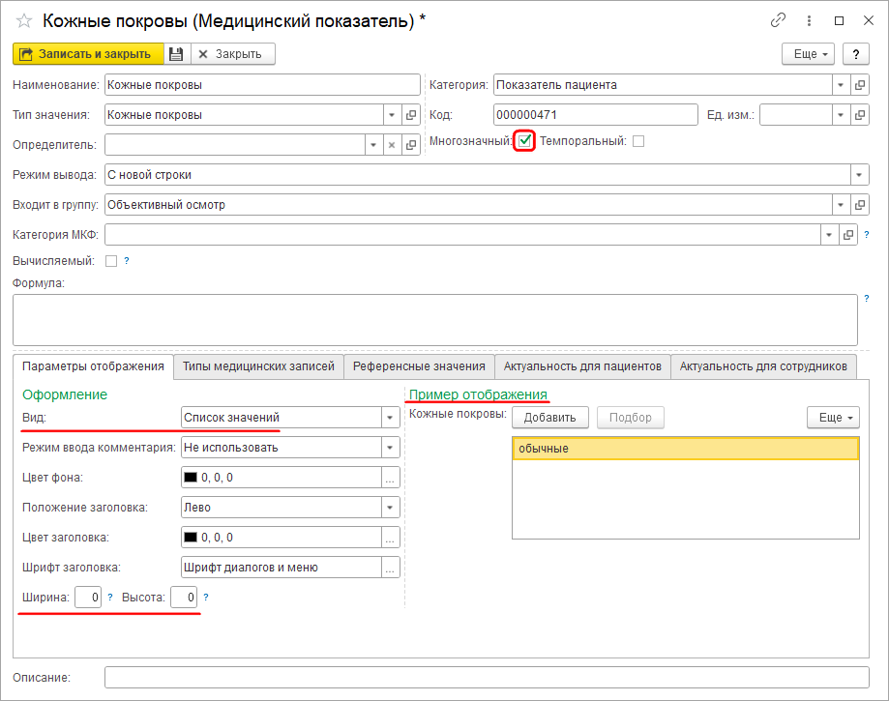Switch to Референсные значения tab
This screenshot has height=701, width=889.
click(419, 366)
